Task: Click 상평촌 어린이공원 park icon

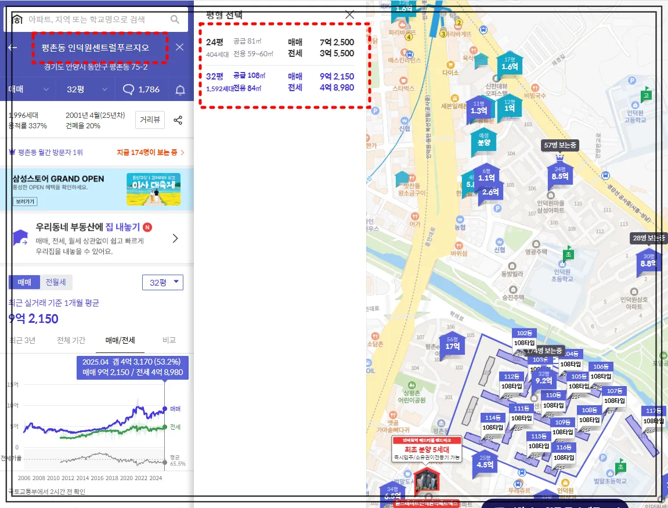Action: pos(411,385)
